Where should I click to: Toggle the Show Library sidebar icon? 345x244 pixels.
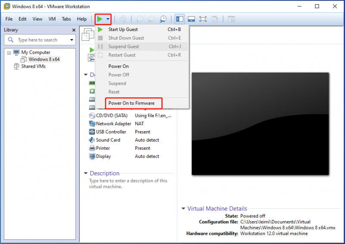pyautogui.click(x=179, y=19)
